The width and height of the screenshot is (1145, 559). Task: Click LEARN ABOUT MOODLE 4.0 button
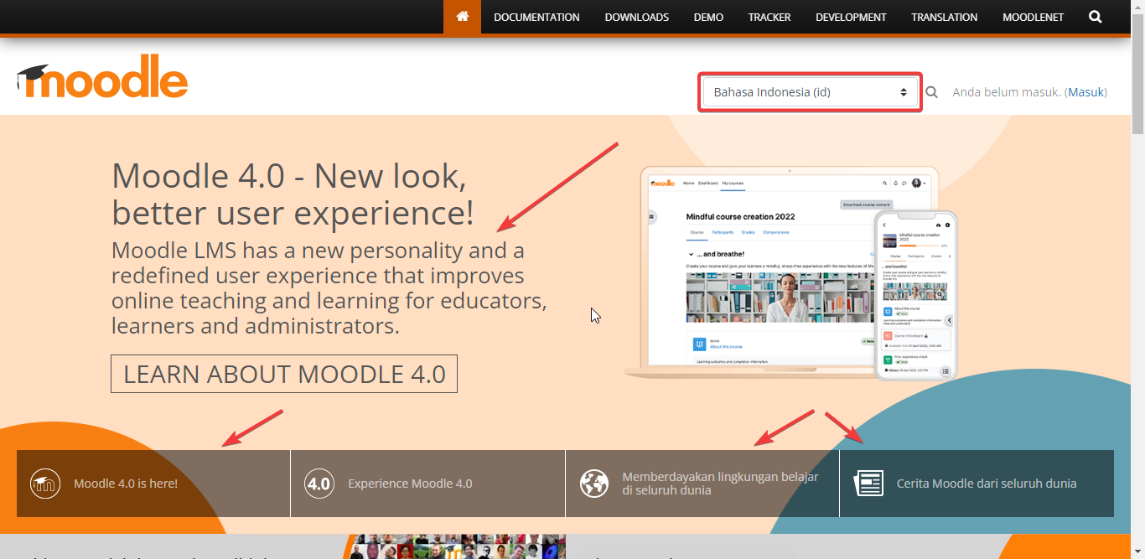(284, 374)
